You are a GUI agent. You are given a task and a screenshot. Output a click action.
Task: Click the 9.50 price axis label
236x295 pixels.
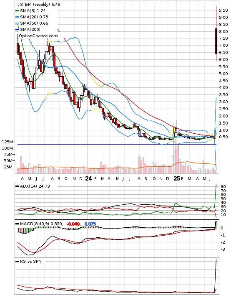(x=223, y=10)
